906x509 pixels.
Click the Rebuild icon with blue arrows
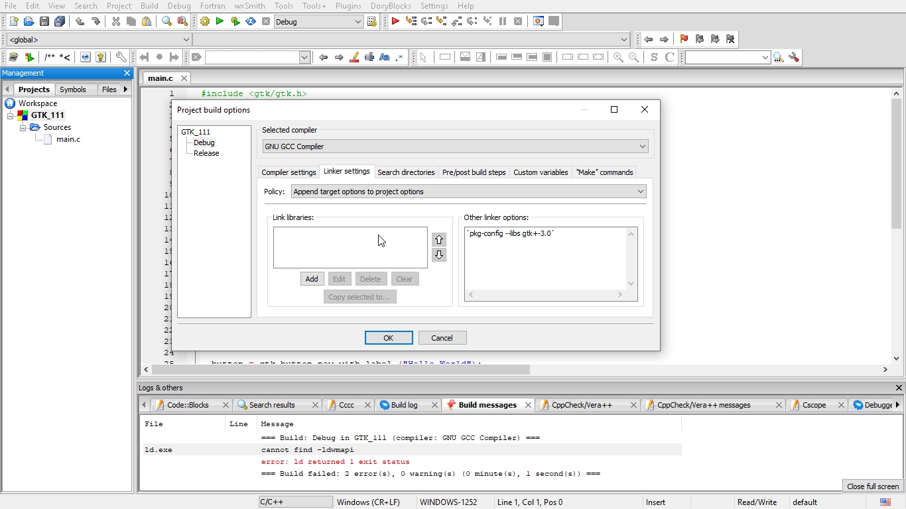tap(251, 22)
